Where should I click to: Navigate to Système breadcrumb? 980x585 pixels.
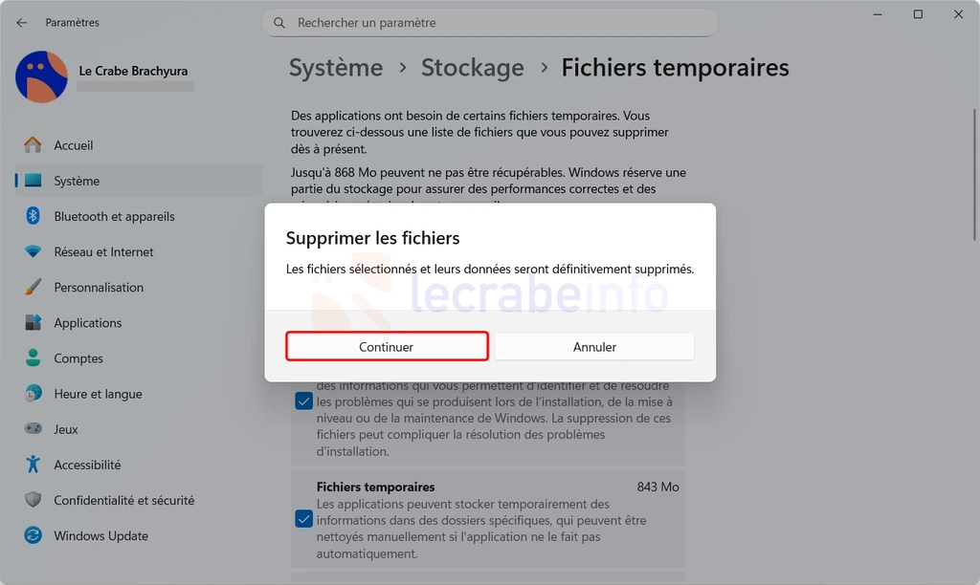[336, 68]
